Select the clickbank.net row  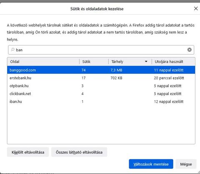[x=101, y=93]
